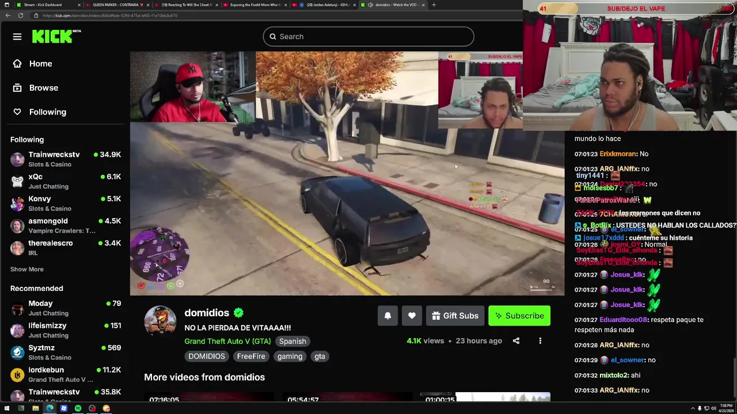
Task: Click the Spanish language tag
Action: coord(292,341)
